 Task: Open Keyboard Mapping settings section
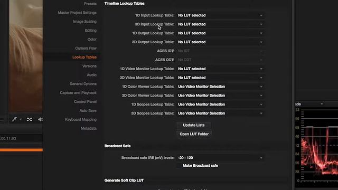pos(81,120)
